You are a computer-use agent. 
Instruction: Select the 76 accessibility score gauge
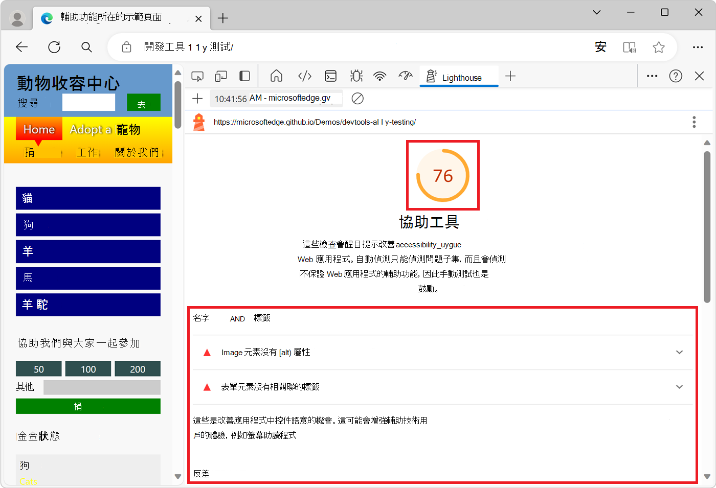click(442, 175)
